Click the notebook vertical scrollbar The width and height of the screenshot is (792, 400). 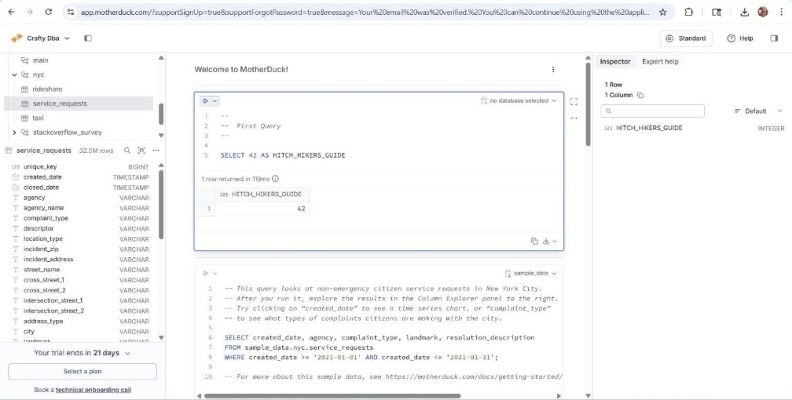[x=588, y=104]
